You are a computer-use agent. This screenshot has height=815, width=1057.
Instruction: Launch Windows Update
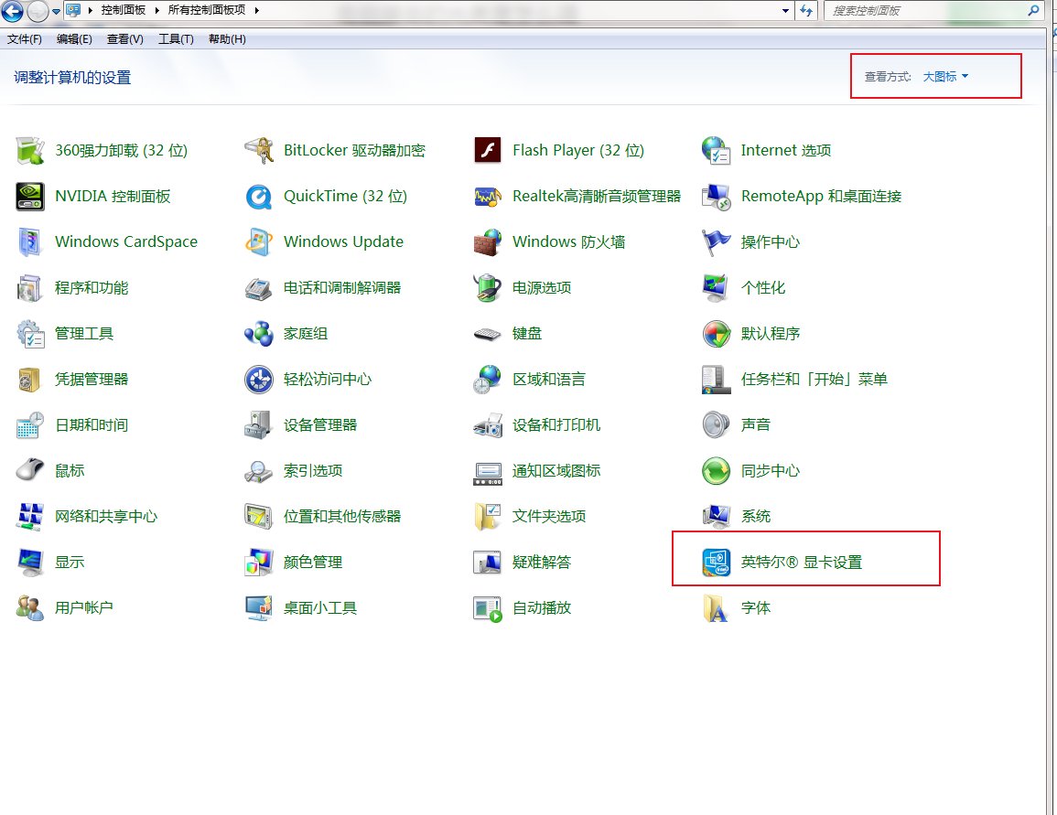[342, 241]
